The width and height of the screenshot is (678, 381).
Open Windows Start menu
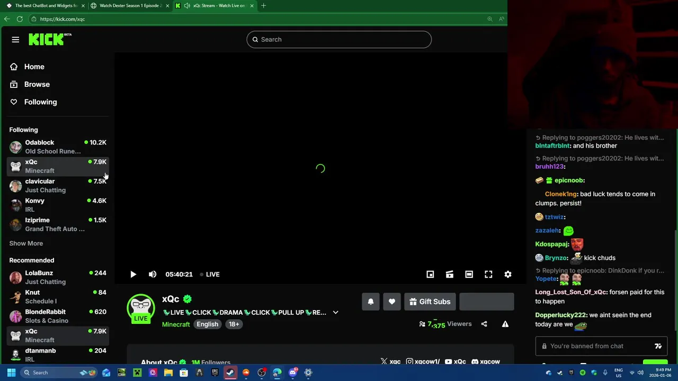(x=11, y=373)
